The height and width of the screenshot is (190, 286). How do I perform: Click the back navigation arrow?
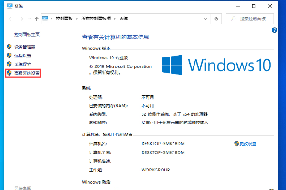click(11, 19)
